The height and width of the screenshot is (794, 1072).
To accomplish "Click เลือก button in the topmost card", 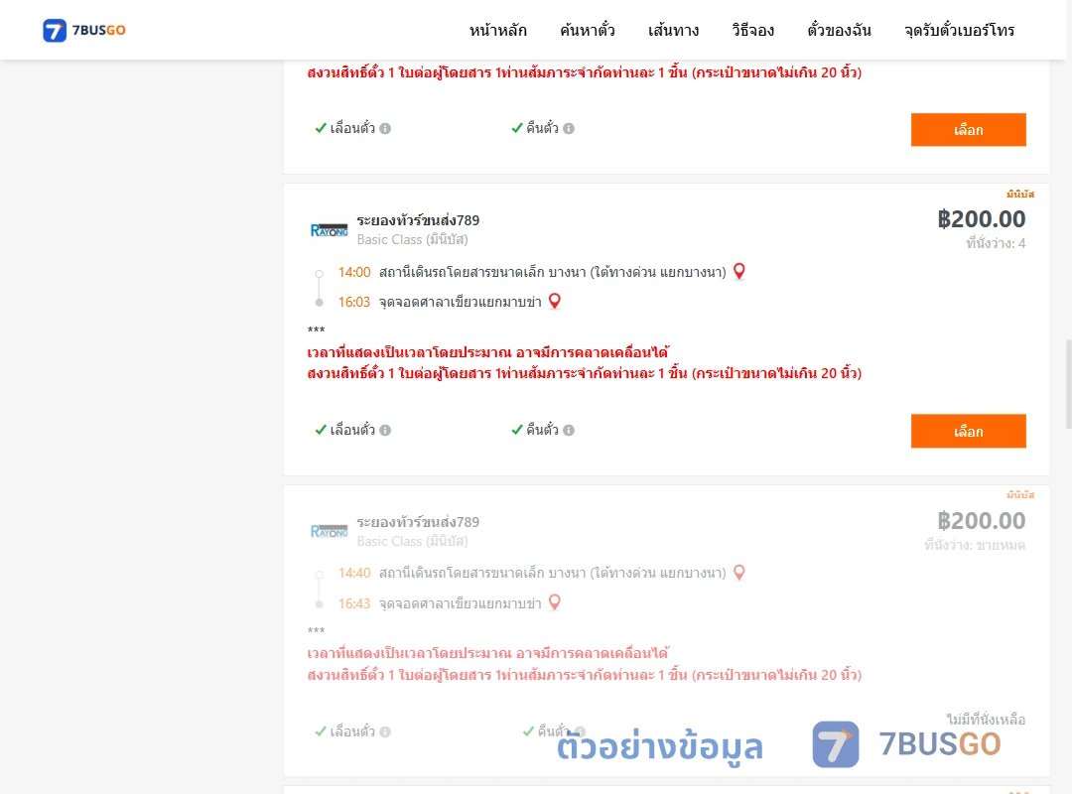I will (968, 130).
